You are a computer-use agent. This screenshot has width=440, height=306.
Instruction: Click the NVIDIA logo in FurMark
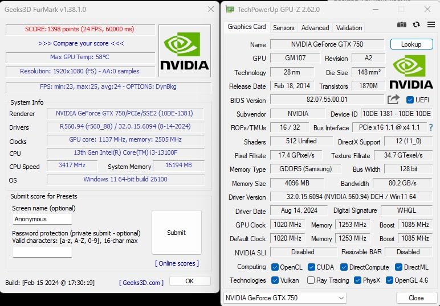point(184,51)
